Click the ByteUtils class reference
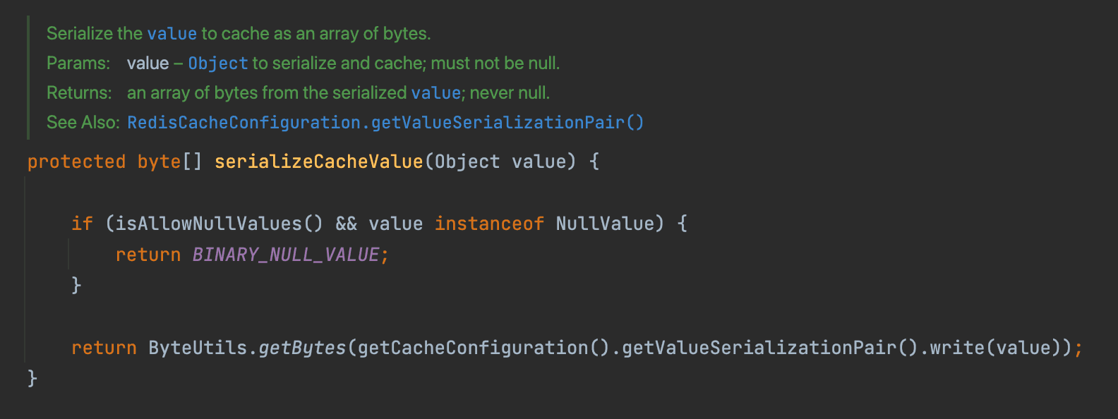Screen dimensions: 1118x419 pyautogui.click(x=198, y=348)
